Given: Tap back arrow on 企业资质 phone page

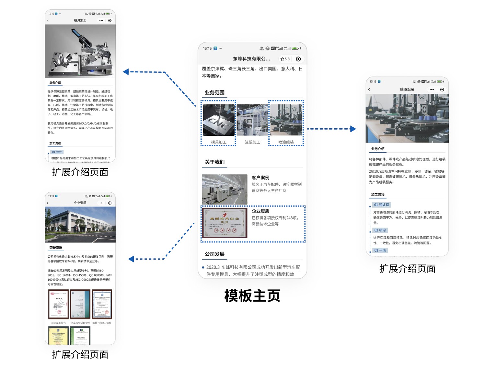Looking at the screenshot, I should click(x=48, y=203).
